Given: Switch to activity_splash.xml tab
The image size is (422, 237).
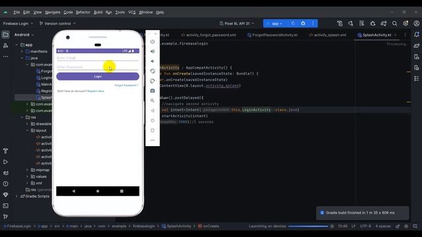Looking at the screenshot, I should (328, 35).
